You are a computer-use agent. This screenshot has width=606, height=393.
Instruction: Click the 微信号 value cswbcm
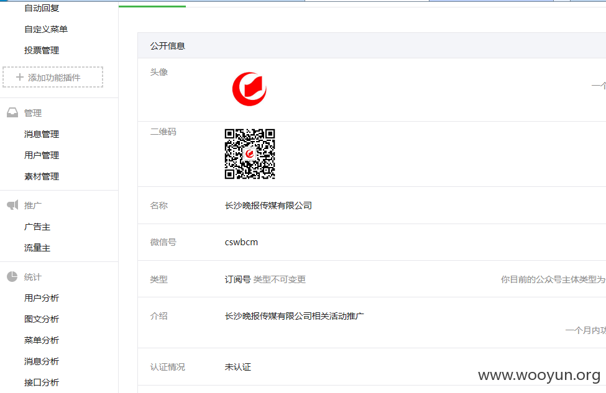point(241,242)
